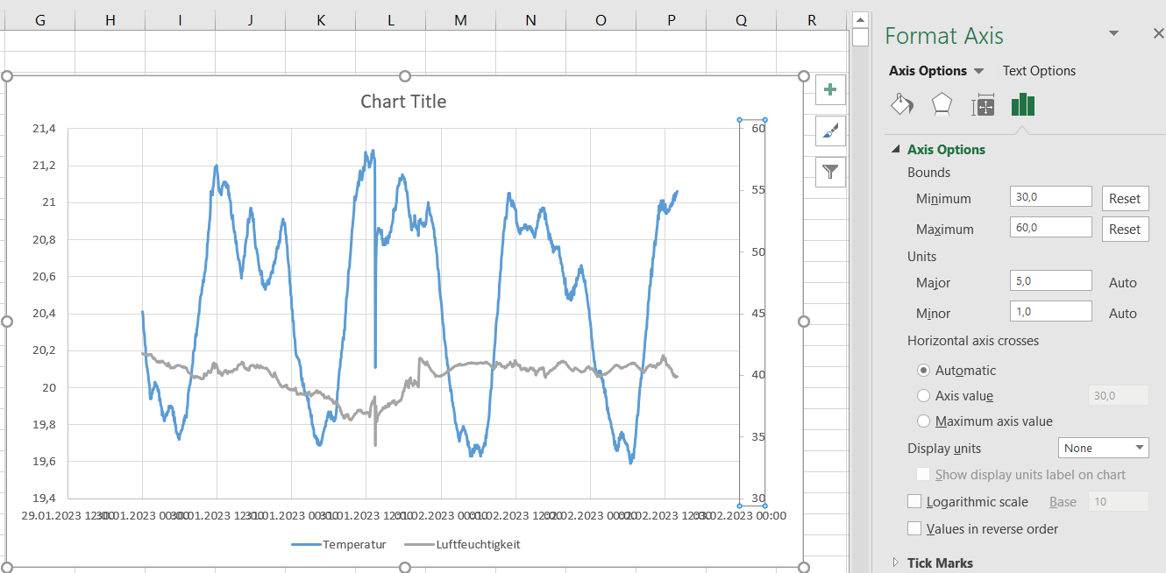Select column M header
The height and width of the screenshot is (573, 1166).
coord(461,20)
